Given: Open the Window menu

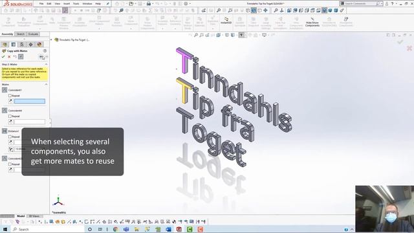Looking at the screenshot, I should click(x=87, y=4).
